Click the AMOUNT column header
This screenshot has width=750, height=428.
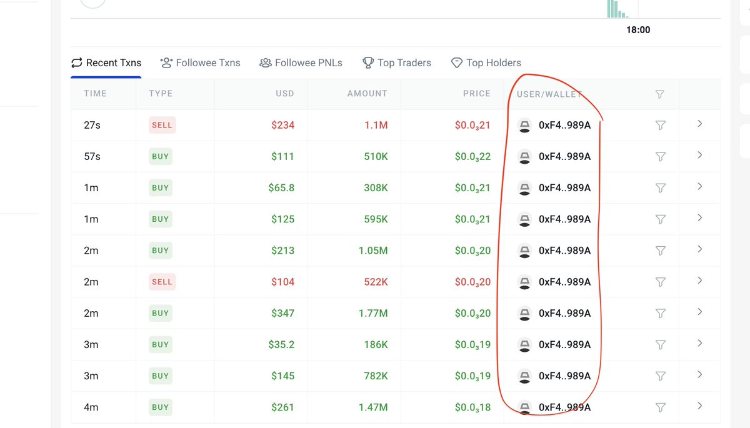pos(367,94)
